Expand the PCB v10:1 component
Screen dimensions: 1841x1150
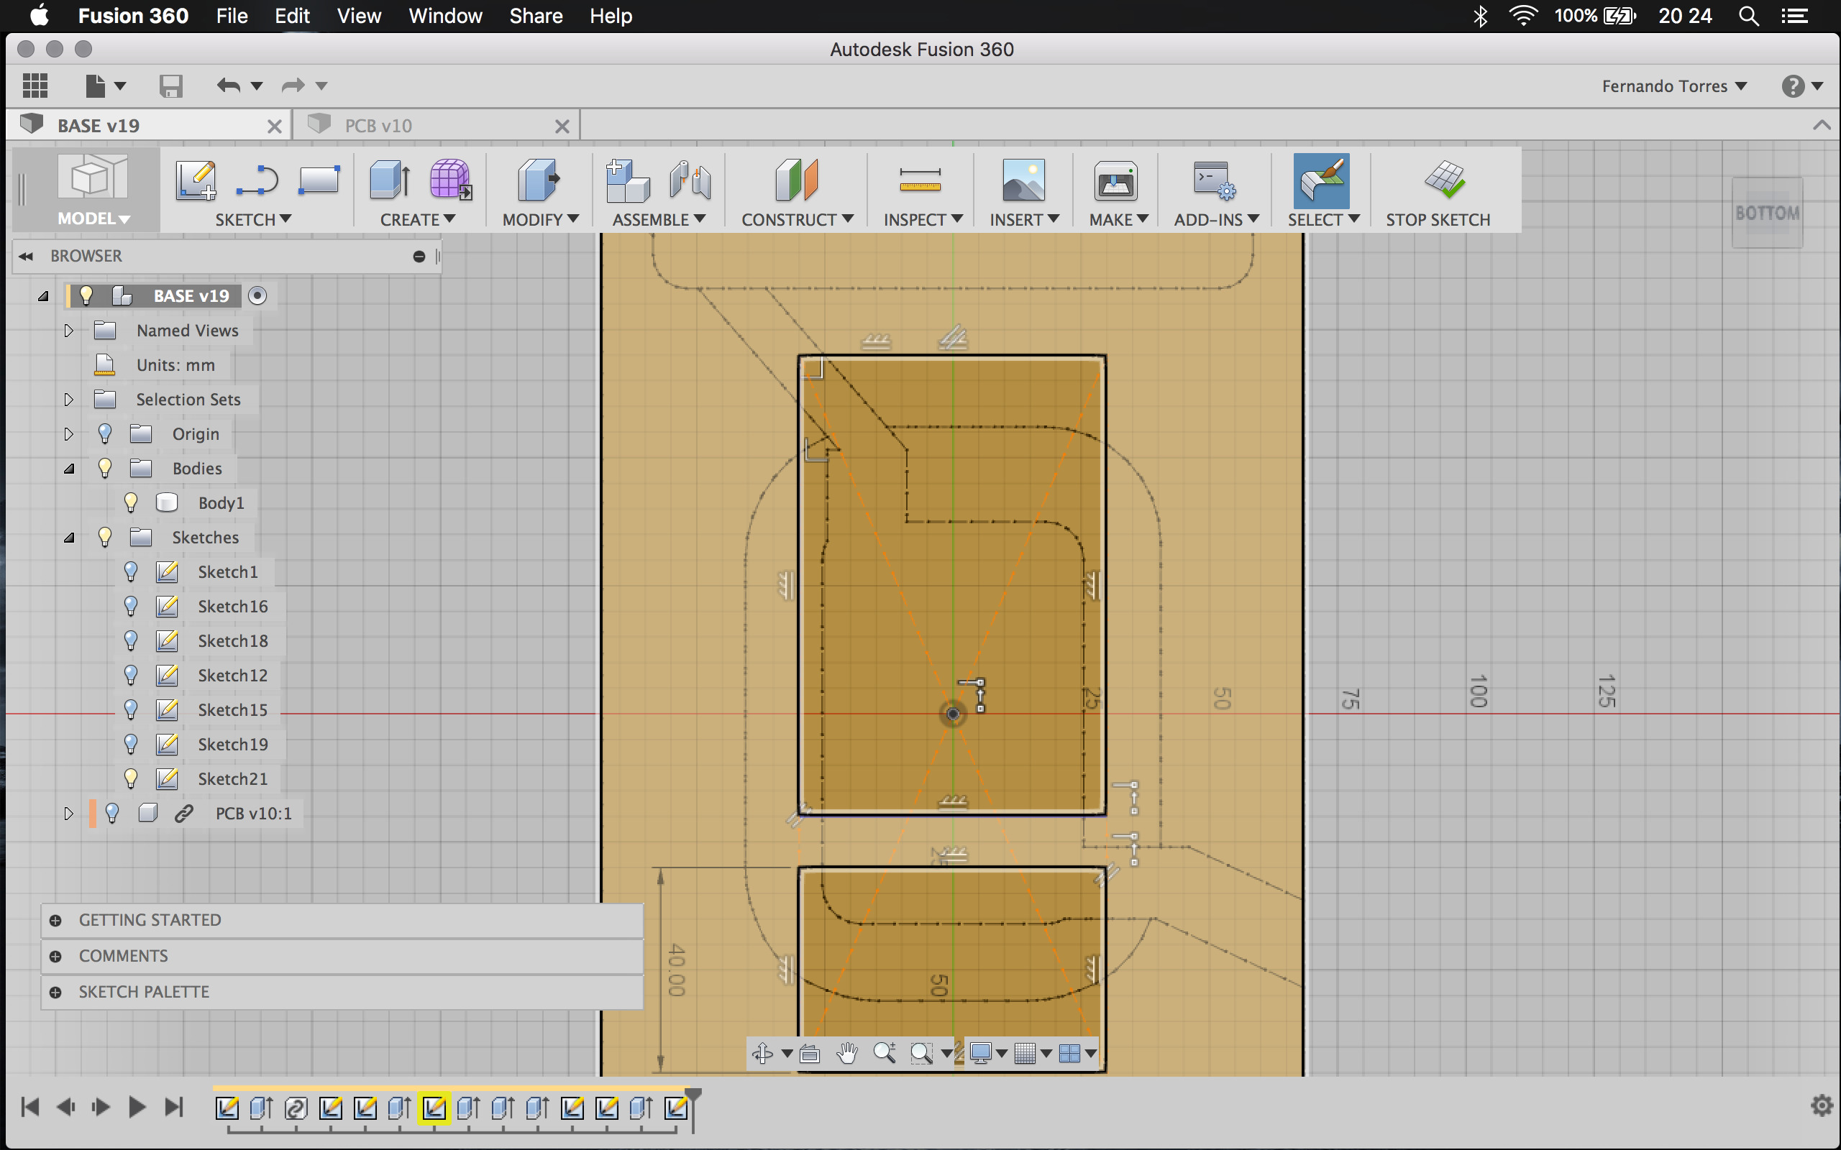68,814
